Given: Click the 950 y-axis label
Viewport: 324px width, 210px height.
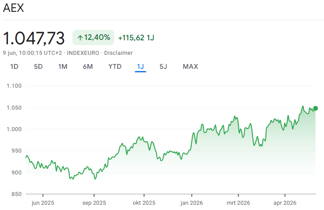Looking at the screenshot, I should click(17, 151).
